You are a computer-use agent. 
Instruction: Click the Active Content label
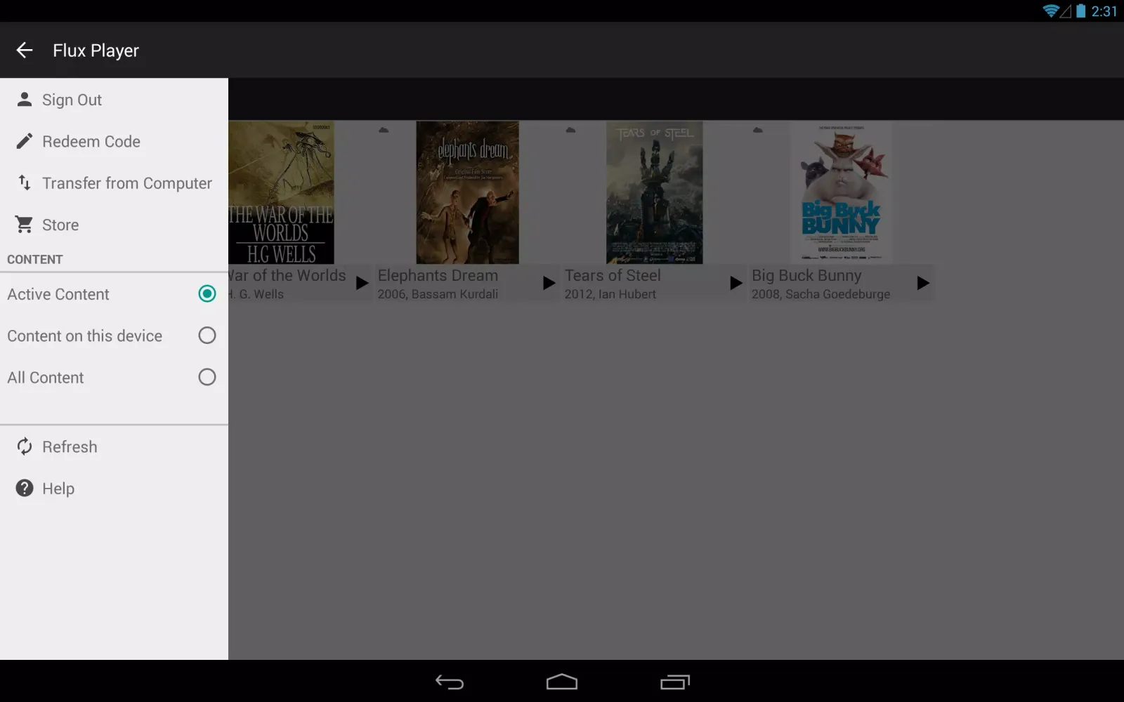(58, 294)
